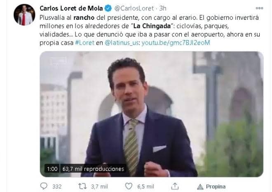The image size is (272, 192).
Task: Open the youtu.be/gmc7BJI2eoM link
Action: 176,43
